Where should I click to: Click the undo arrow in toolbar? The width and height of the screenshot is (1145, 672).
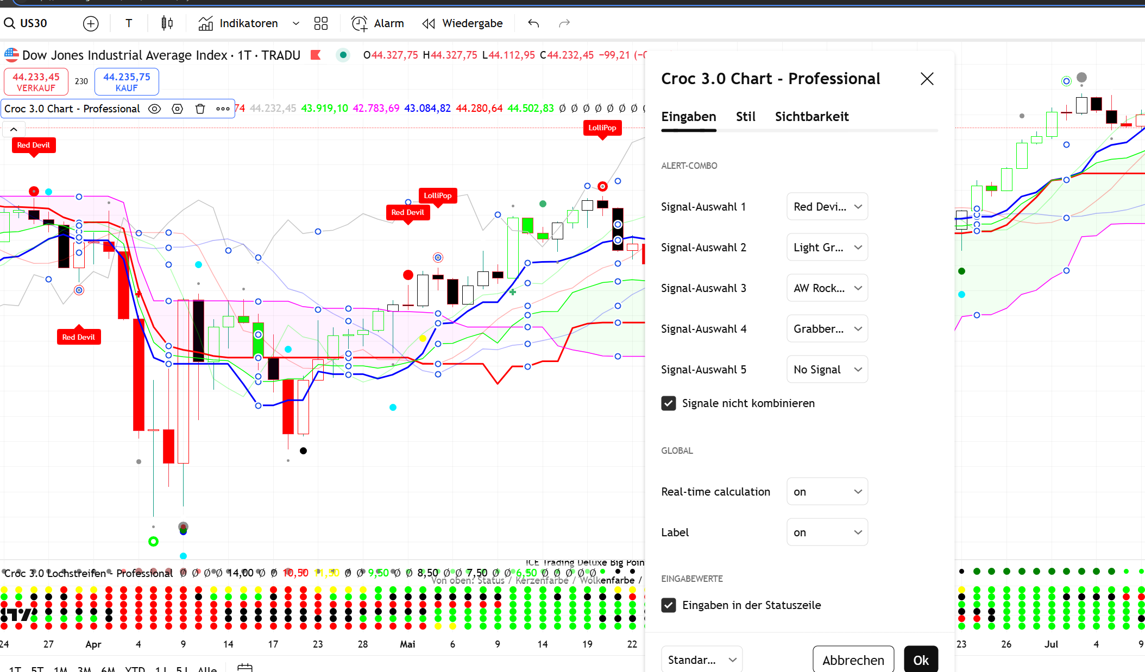tap(533, 23)
